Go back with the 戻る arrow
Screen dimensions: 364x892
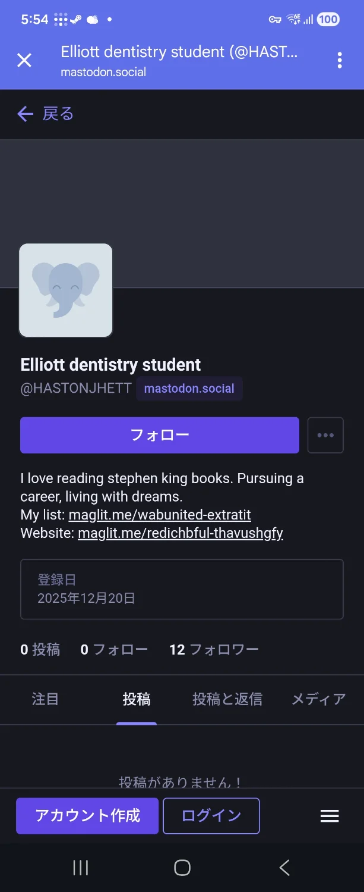coord(45,114)
